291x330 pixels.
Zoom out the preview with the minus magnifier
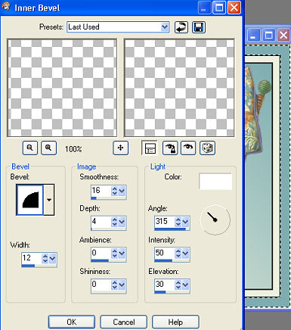[x=30, y=148]
